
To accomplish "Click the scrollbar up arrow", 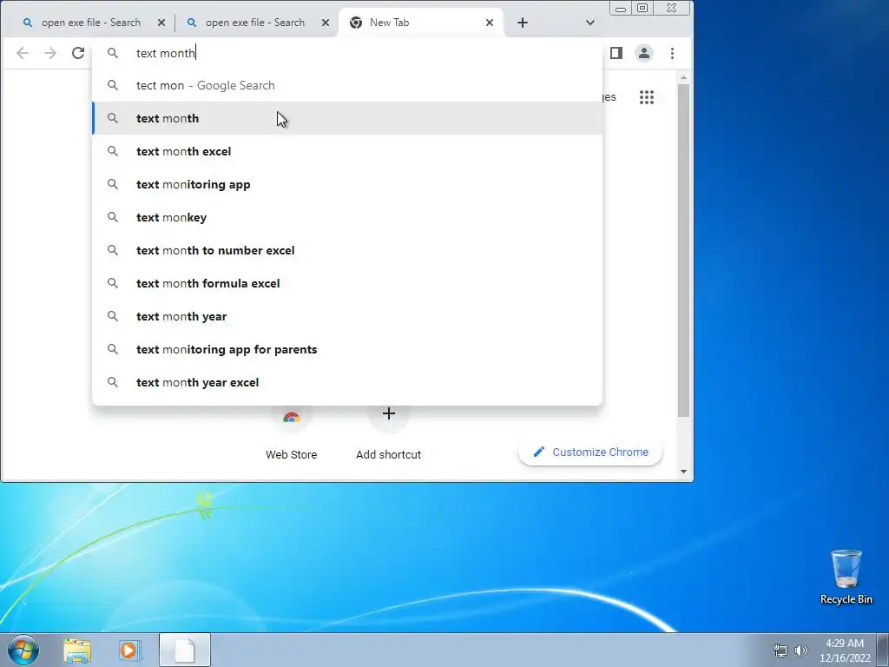I will pyautogui.click(x=684, y=77).
